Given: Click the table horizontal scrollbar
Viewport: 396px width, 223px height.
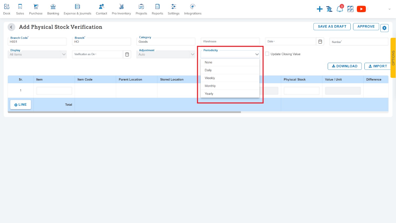Looking at the screenshot, I should [124, 112].
